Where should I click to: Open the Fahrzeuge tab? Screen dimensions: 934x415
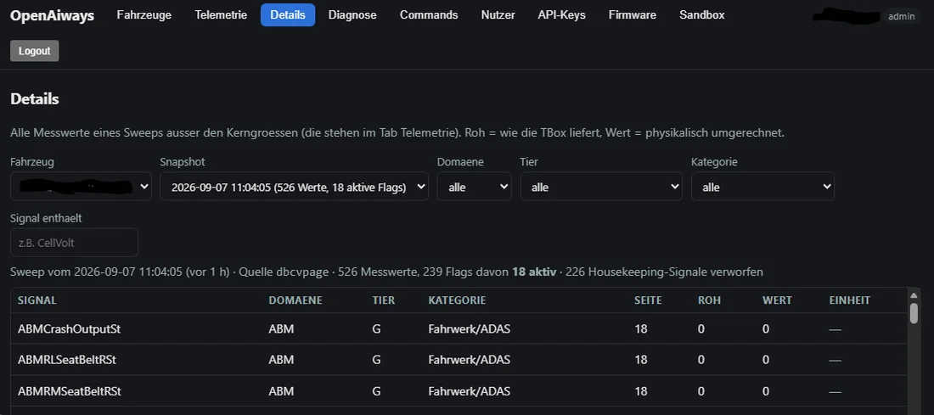144,15
